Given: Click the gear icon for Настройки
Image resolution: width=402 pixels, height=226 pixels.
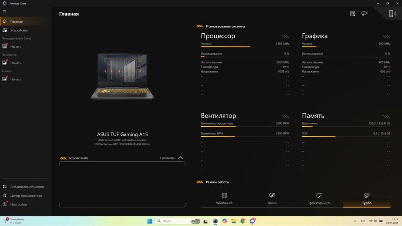Looking at the screenshot, I should (x=4, y=204).
